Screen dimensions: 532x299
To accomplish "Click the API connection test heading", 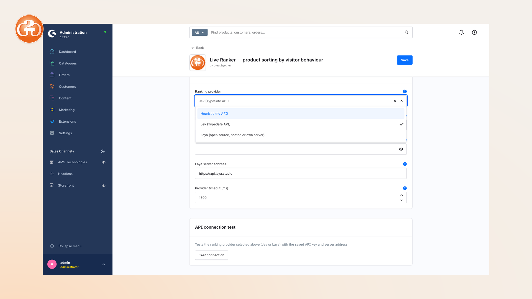I will pos(215,227).
